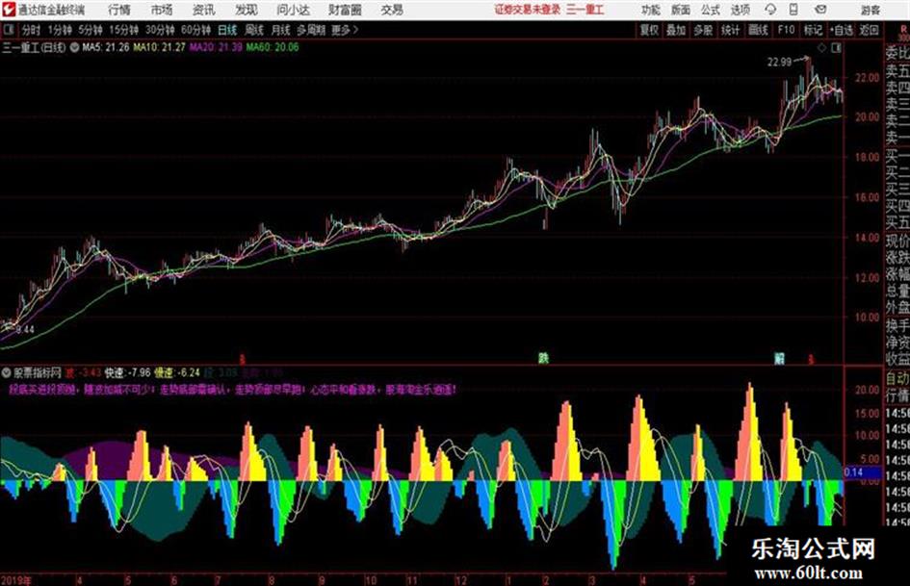
Task: Select the 周线 period tab
Action: click(x=254, y=30)
